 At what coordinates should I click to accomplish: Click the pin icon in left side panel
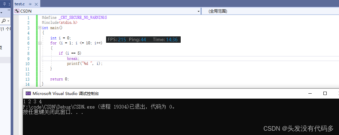(x=4, y=4)
